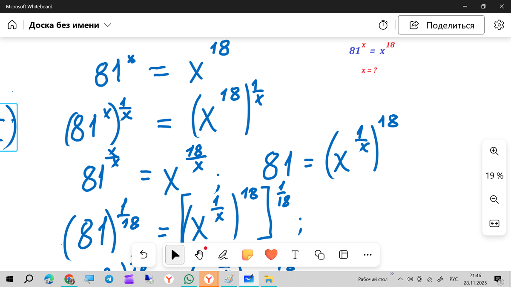This screenshot has height=287, width=511.
Task: Zoom in with the plus magnifier
Action: (x=494, y=151)
